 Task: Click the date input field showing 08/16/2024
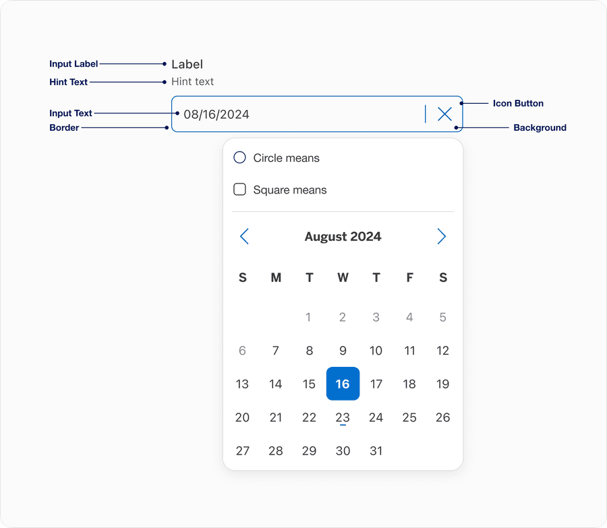click(297, 114)
